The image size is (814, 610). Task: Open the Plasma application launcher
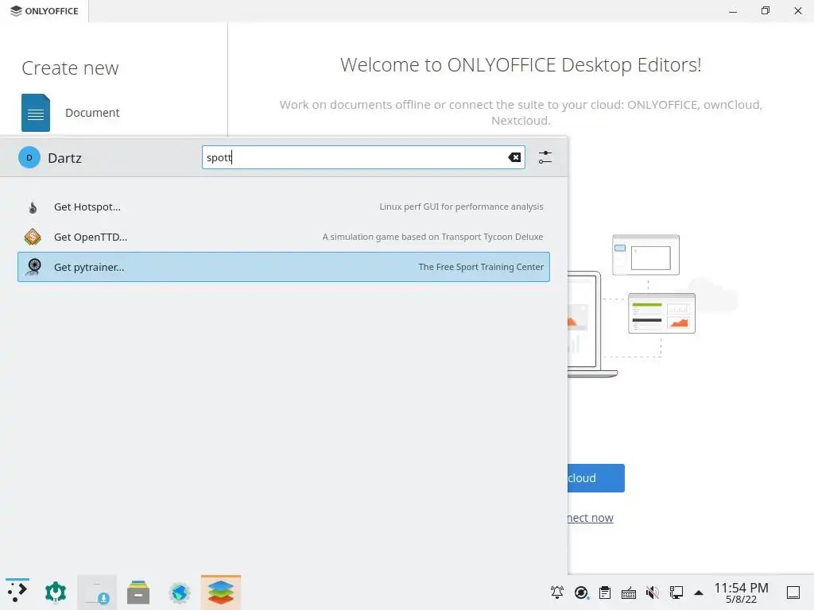17,592
